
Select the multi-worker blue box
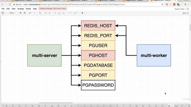coord(154,56)
